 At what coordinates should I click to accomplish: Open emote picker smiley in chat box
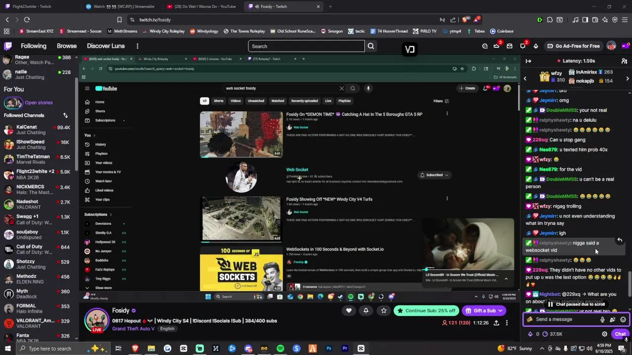[x=623, y=319]
